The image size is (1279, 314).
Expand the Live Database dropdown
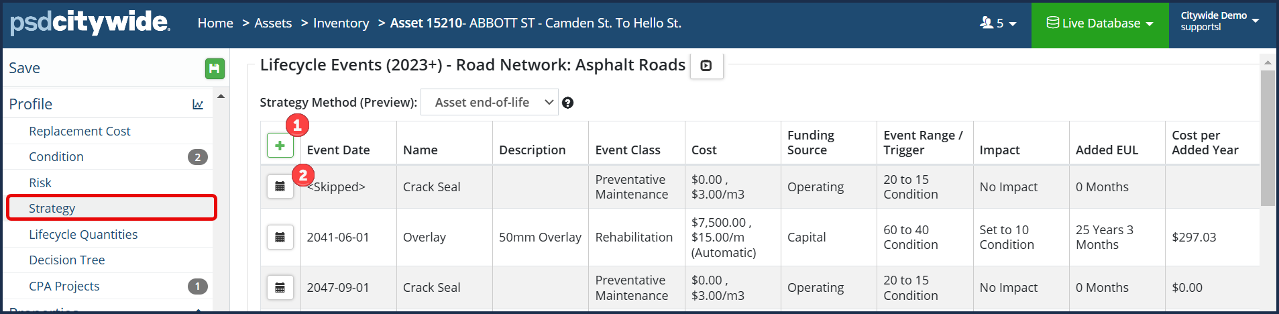tap(1100, 23)
